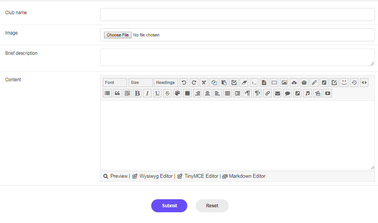Image resolution: width=378 pixels, height=223 pixels.
Task: Click the Copy icon
Action: click(214, 83)
